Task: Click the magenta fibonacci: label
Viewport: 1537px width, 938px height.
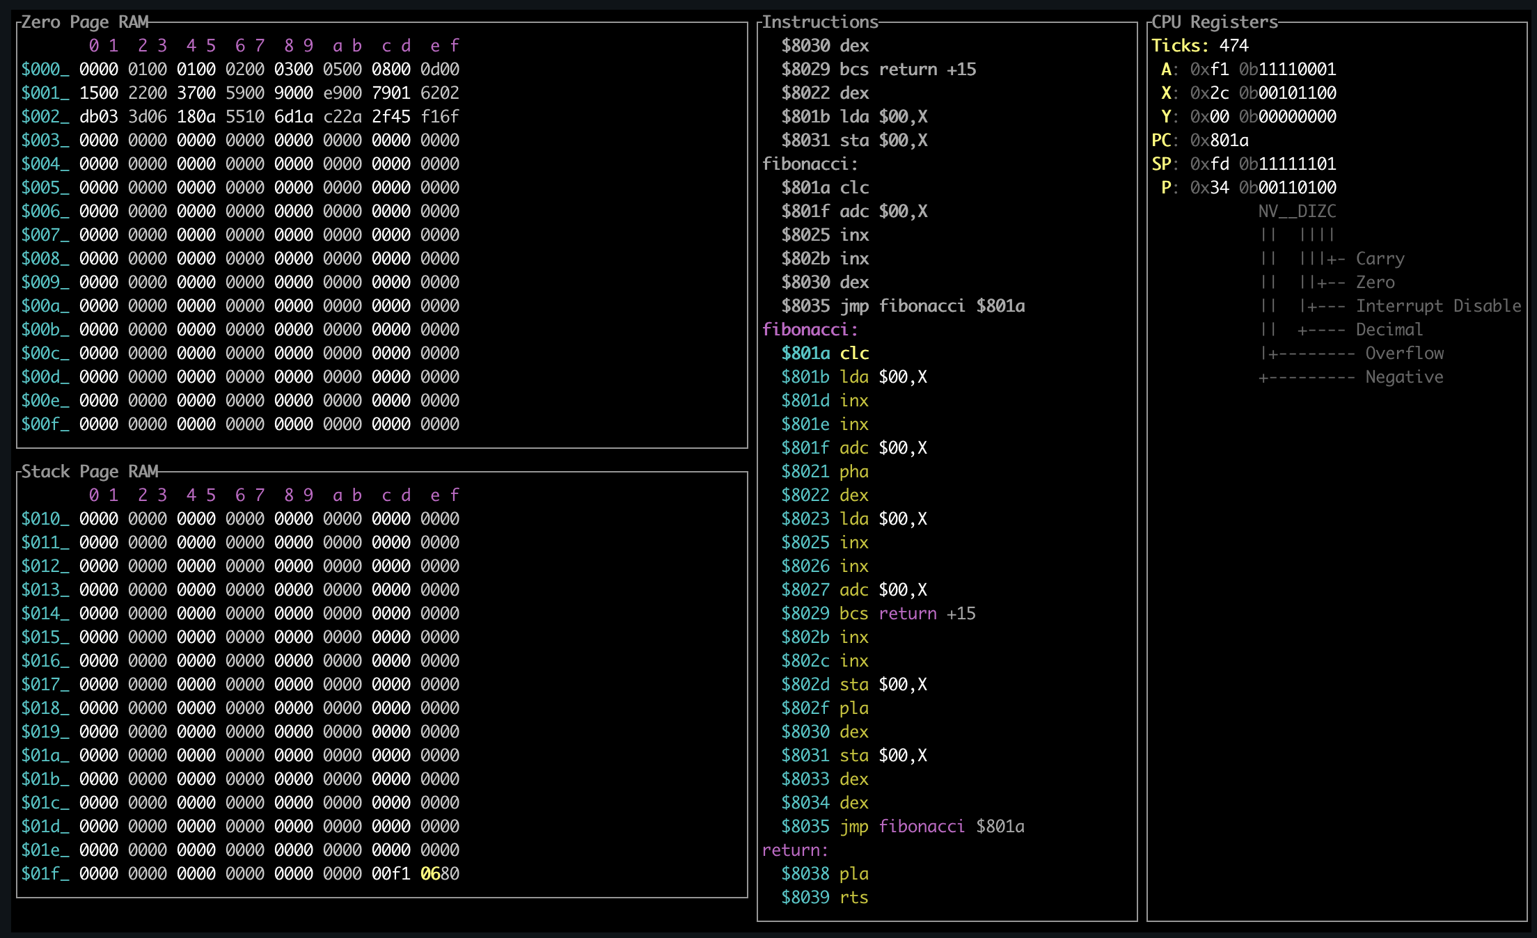Action: coord(810,330)
